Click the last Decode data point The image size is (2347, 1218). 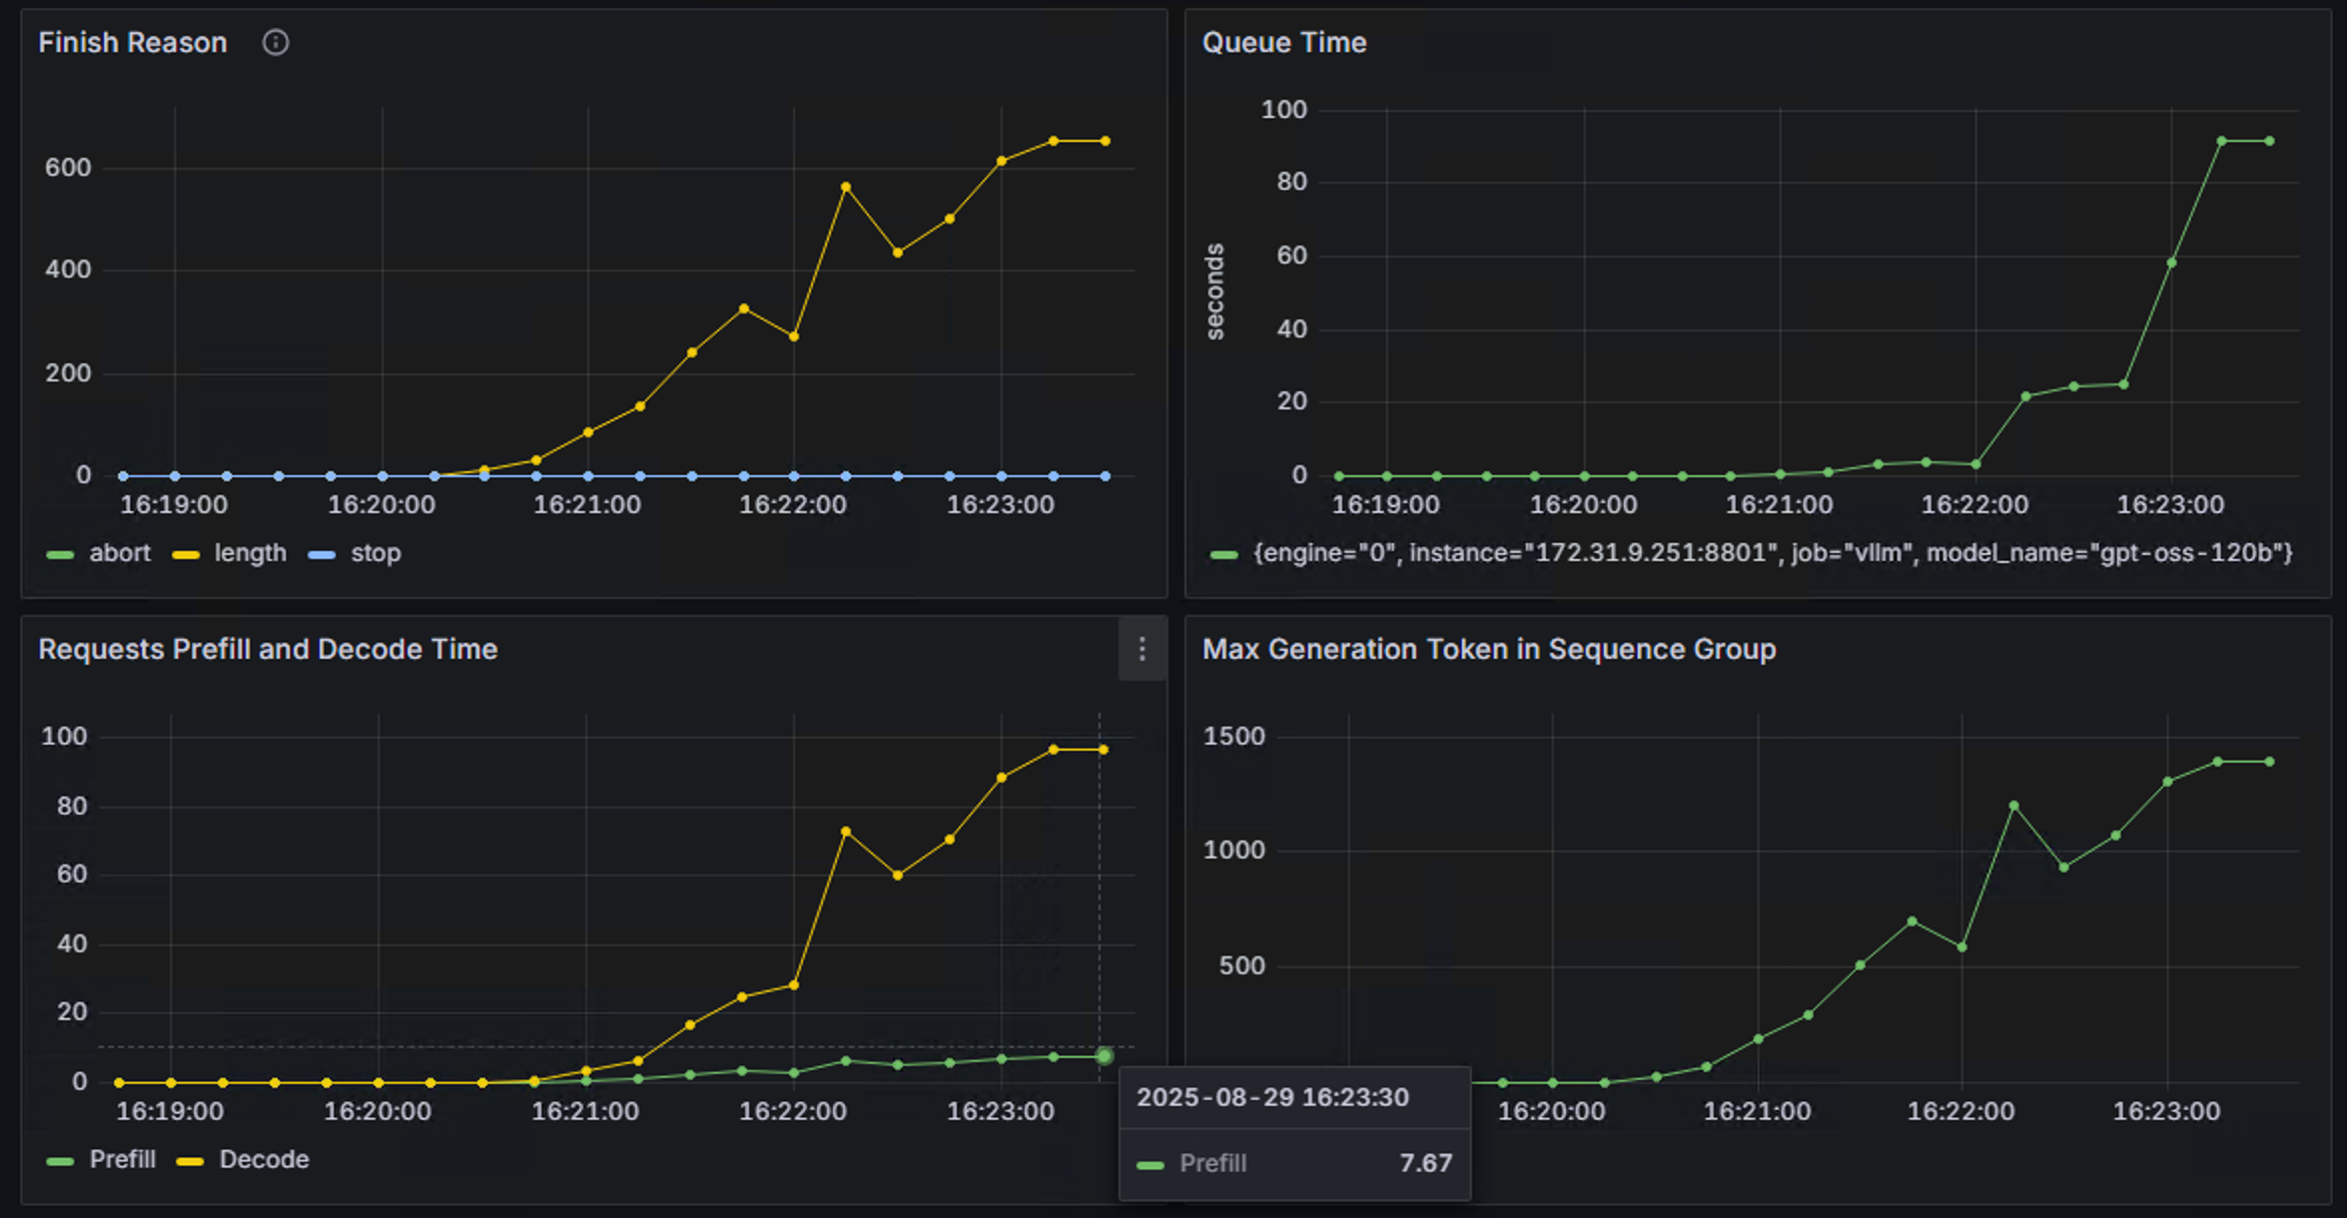1104,750
